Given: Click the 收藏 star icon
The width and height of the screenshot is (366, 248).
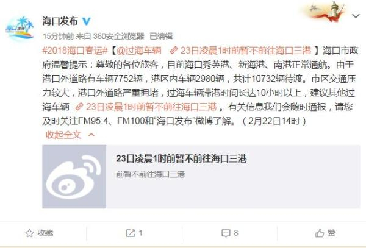Looking at the screenshot, I should point(29,233).
